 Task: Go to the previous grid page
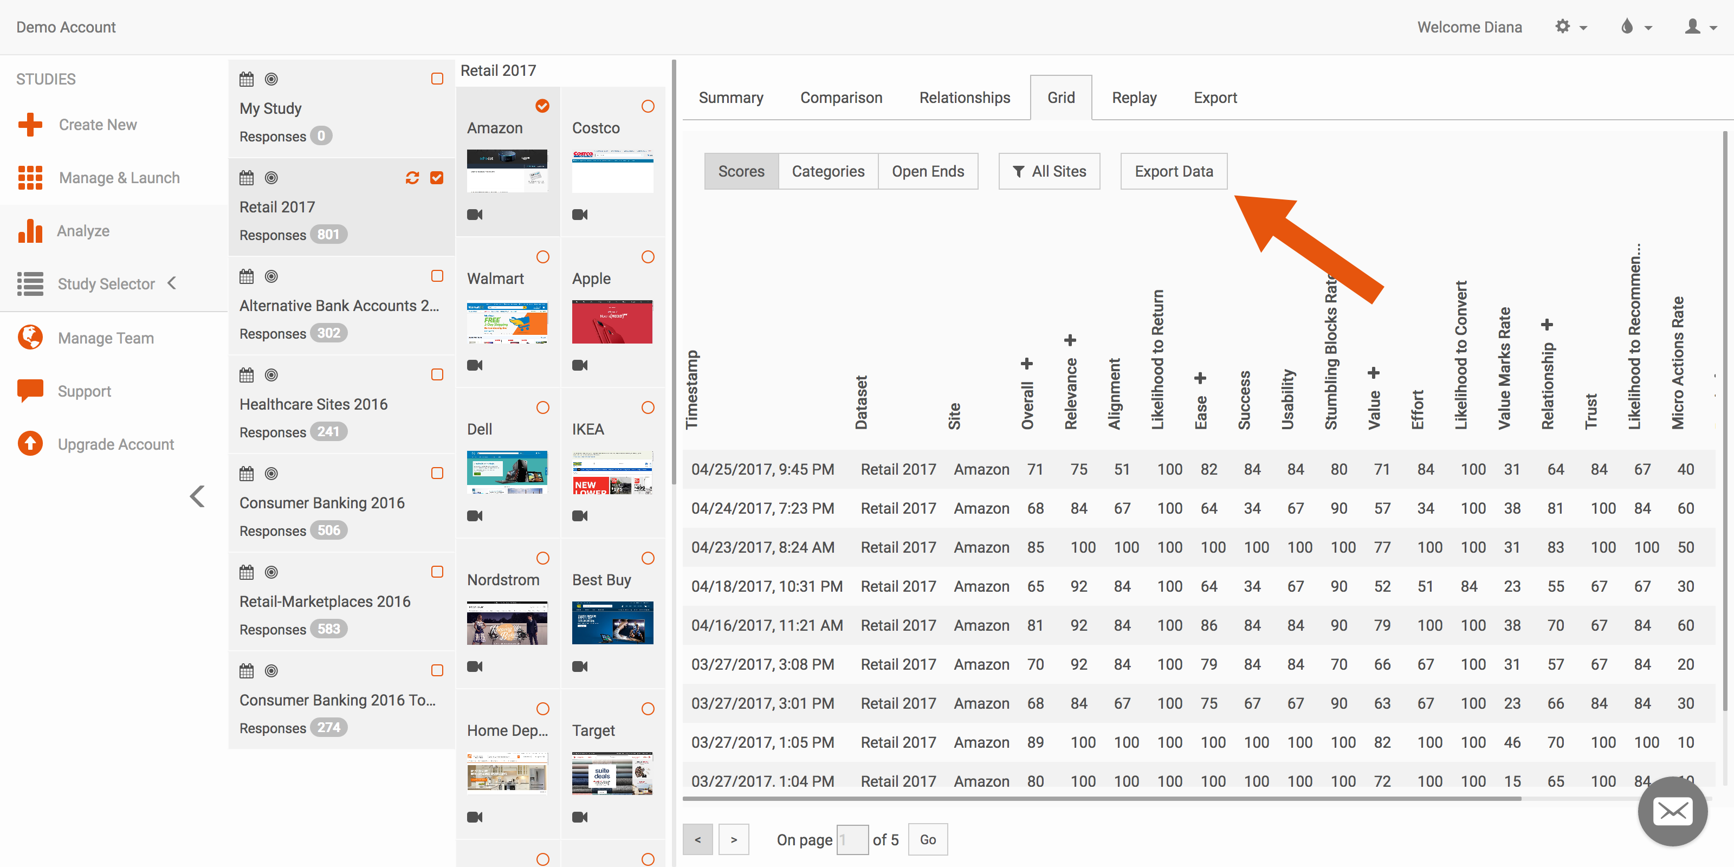coord(697,839)
